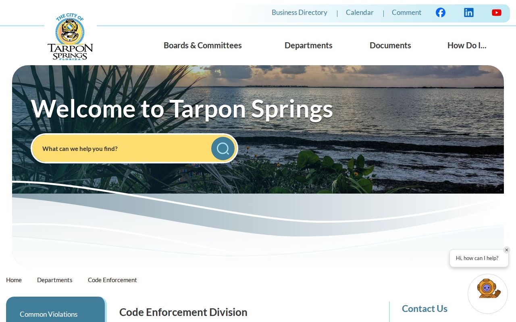Image resolution: width=516 pixels, height=322 pixels.
Task: Select Departments in the breadcrumb trail
Action: point(55,280)
